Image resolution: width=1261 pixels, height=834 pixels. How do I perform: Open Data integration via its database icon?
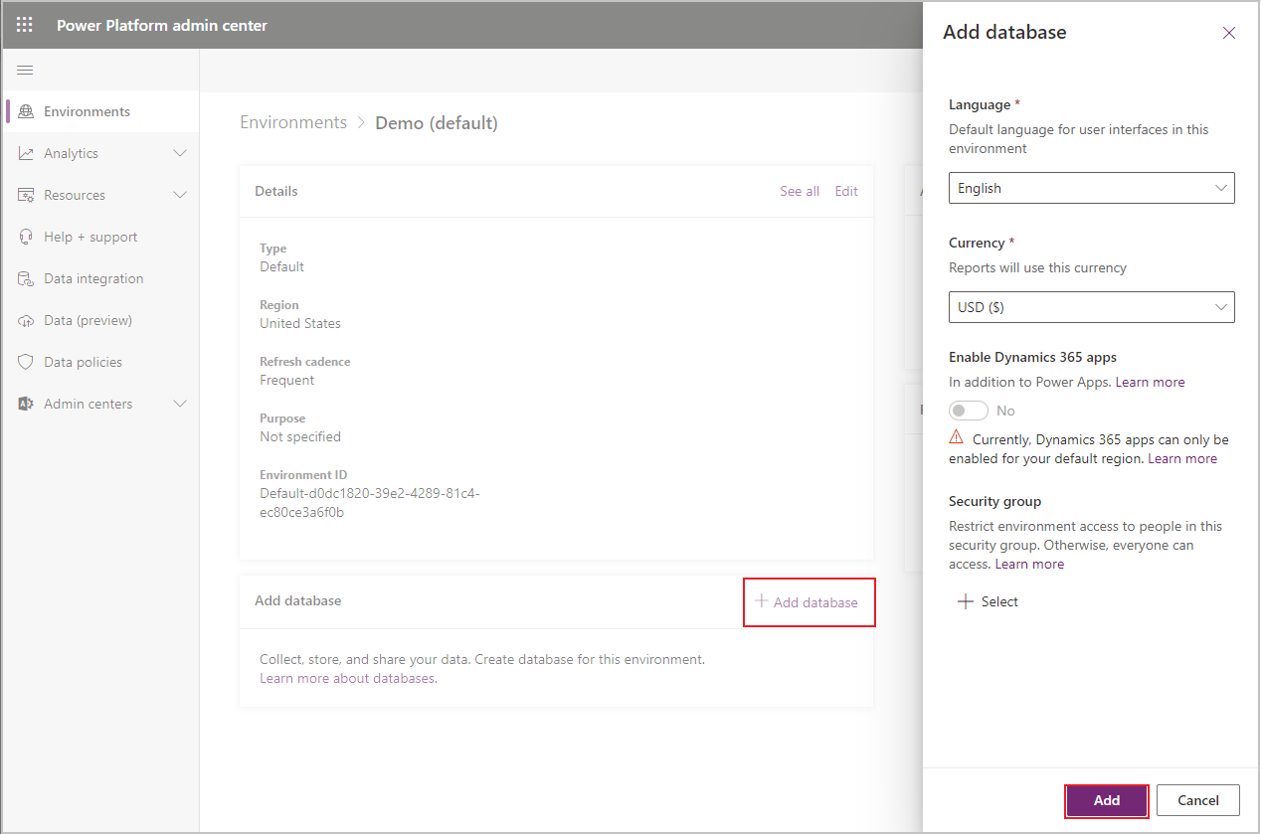pos(25,278)
